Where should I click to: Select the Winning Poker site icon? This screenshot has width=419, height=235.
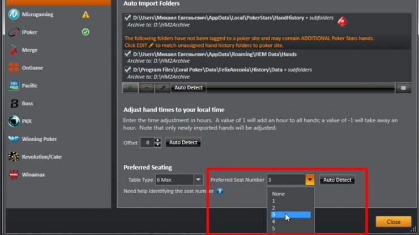click(x=14, y=139)
